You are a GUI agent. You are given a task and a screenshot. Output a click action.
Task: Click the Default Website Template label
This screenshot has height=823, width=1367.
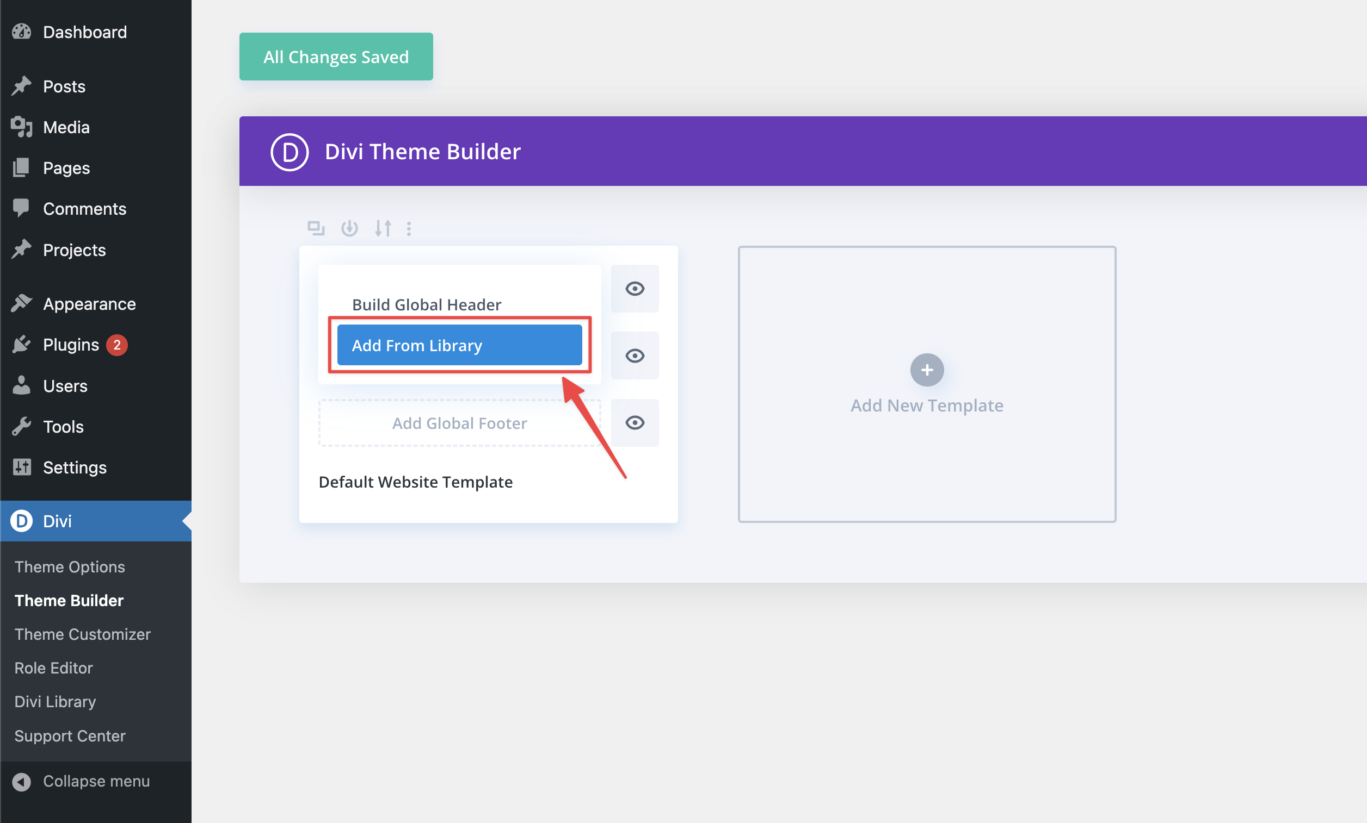pos(416,482)
